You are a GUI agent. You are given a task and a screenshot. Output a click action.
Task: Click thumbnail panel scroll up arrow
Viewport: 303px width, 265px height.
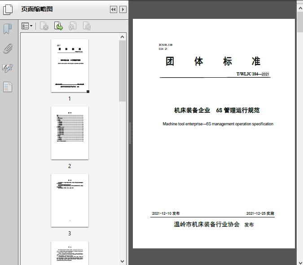[x=122, y=37]
